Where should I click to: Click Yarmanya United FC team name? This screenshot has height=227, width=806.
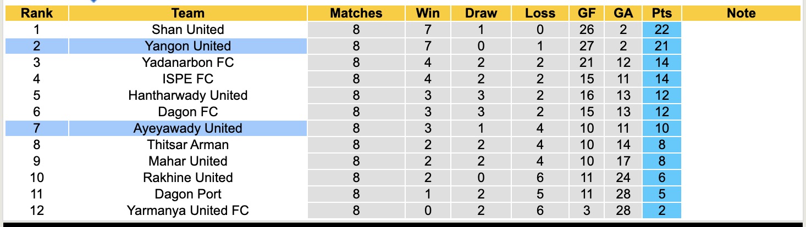point(187,211)
